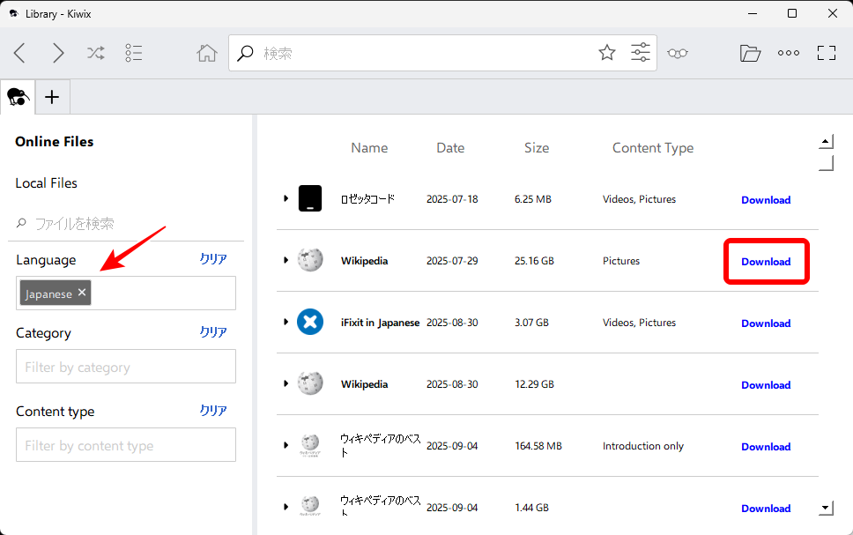Open the three-dots more menu

tap(789, 53)
